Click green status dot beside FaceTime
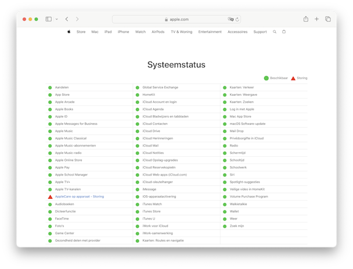 50,219
